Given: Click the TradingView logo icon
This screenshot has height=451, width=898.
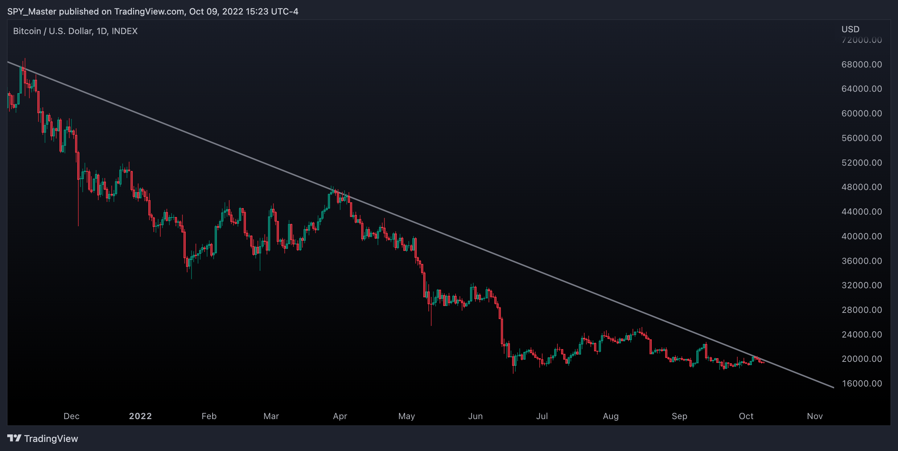Looking at the screenshot, I should (15, 438).
